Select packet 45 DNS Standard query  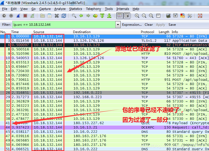click(x=104, y=132)
